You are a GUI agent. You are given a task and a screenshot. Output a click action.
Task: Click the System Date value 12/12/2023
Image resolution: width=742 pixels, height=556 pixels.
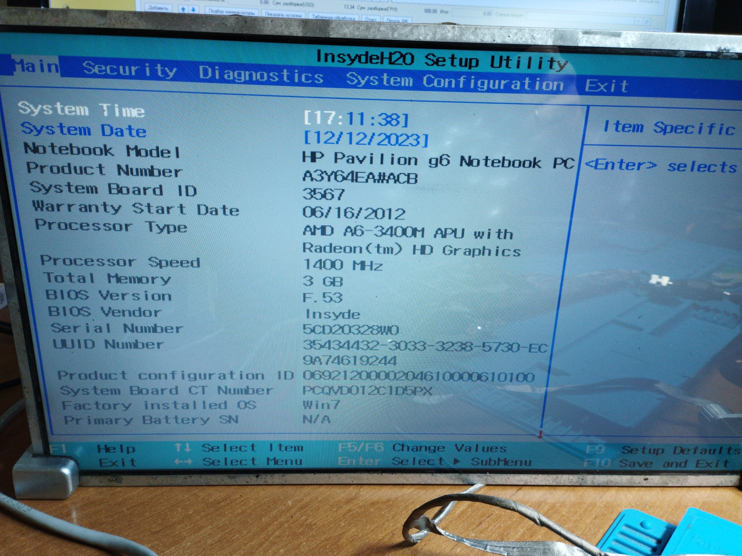(x=366, y=138)
